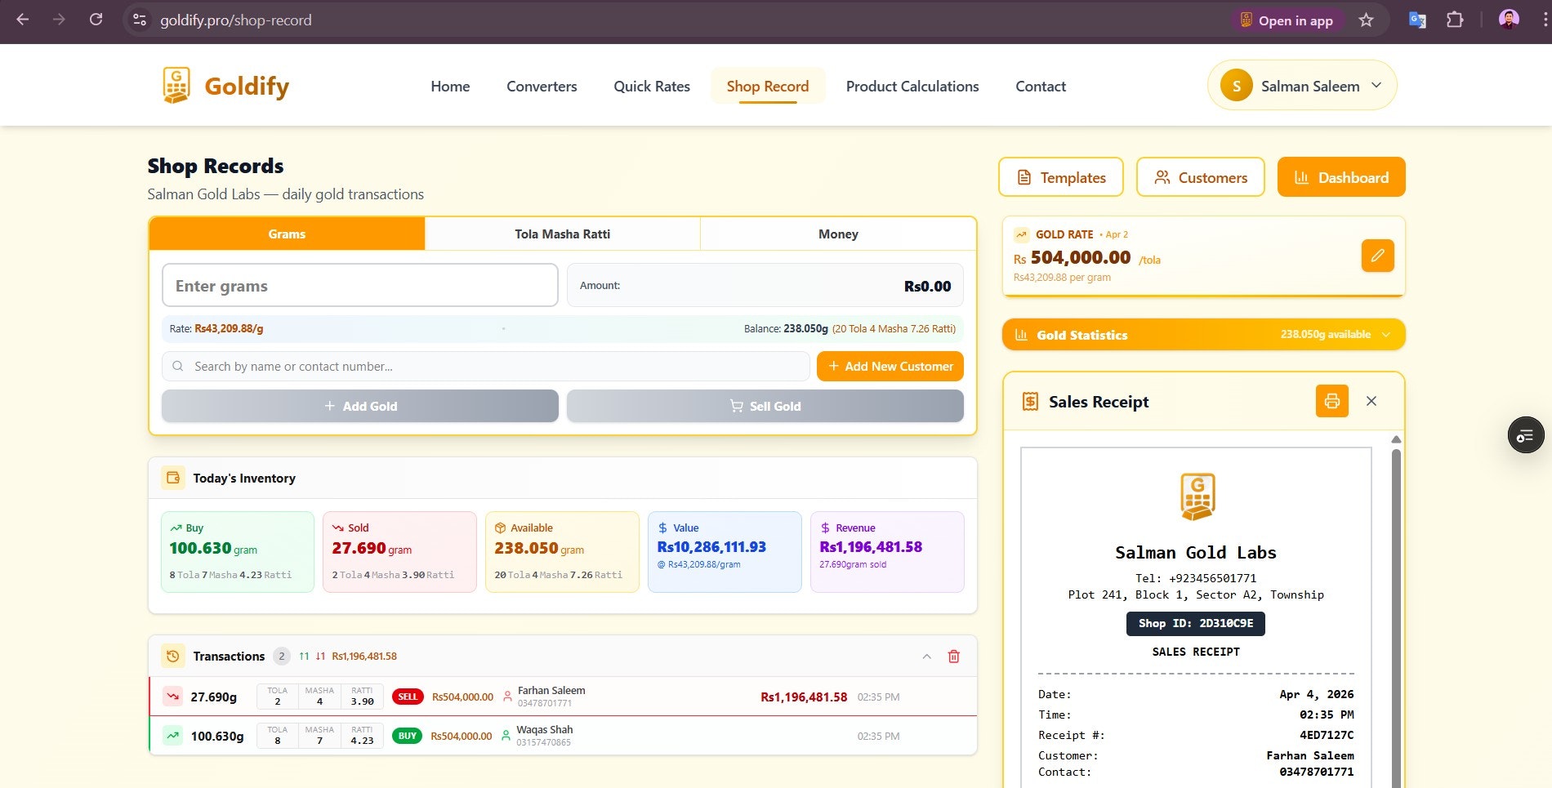Open Quick Rates nav item
Viewport: 1552px width, 788px height.
tap(652, 87)
